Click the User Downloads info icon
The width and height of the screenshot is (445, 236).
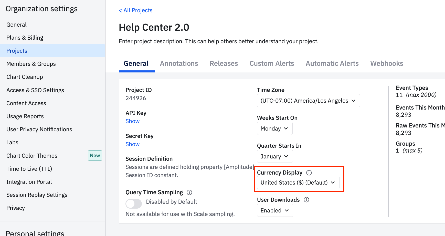[x=306, y=200]
